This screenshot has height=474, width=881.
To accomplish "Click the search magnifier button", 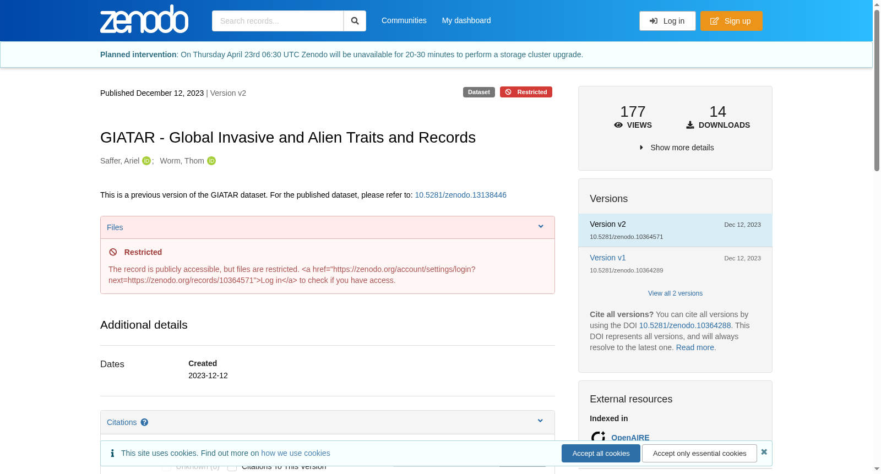I will 355,21.
